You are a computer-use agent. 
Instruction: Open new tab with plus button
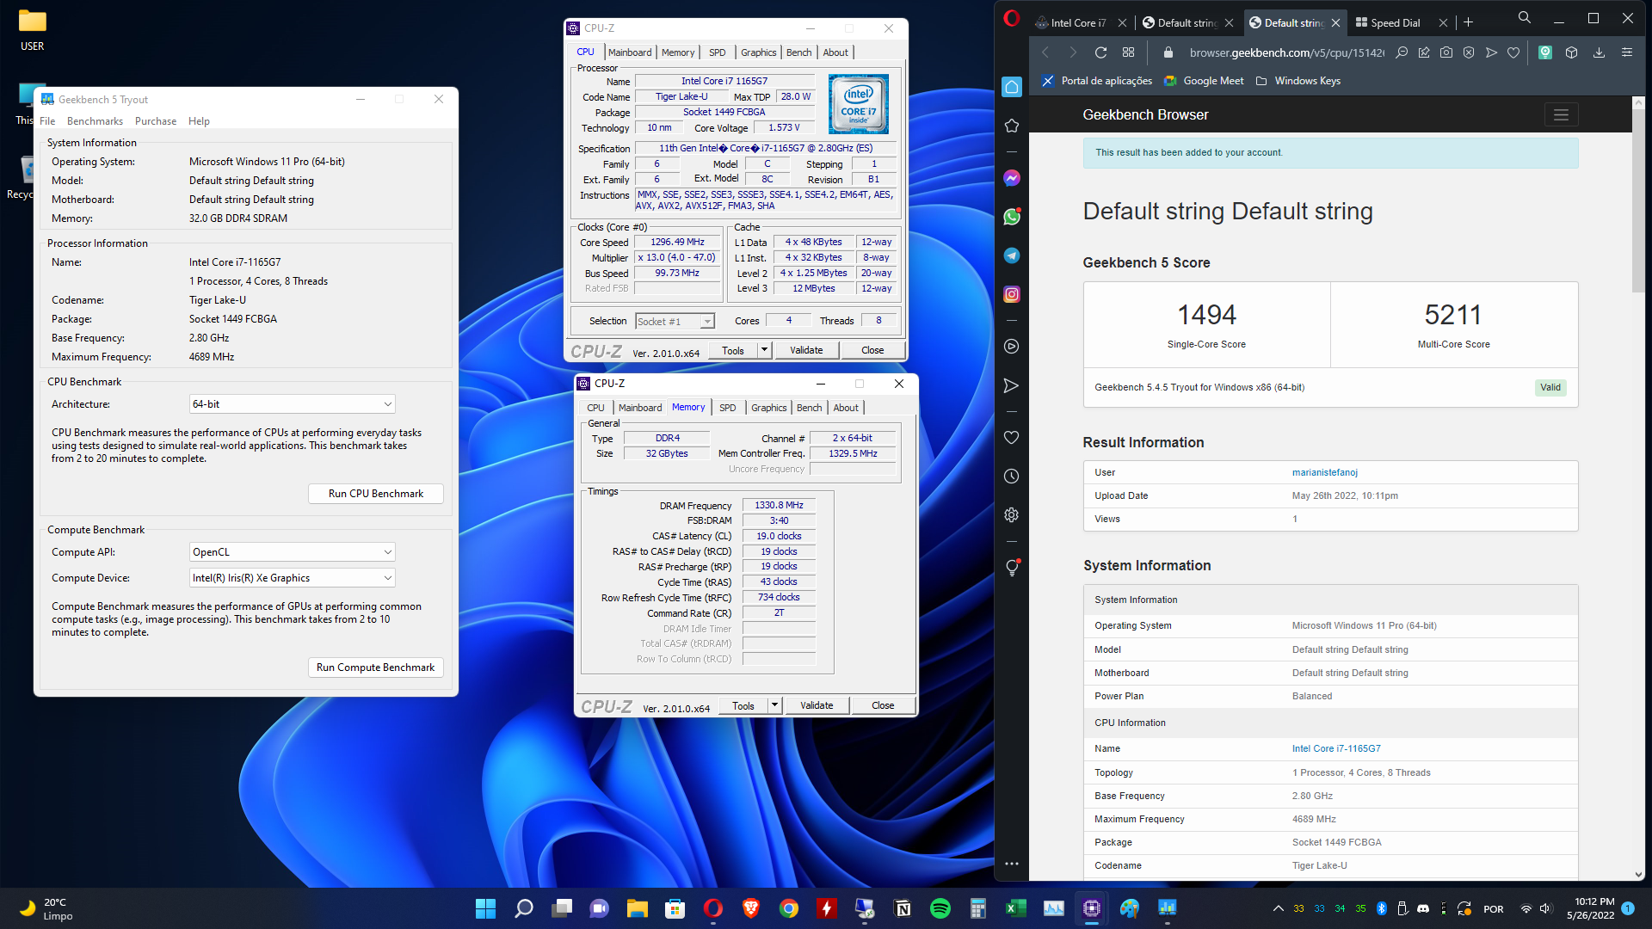coord(1469,23)
